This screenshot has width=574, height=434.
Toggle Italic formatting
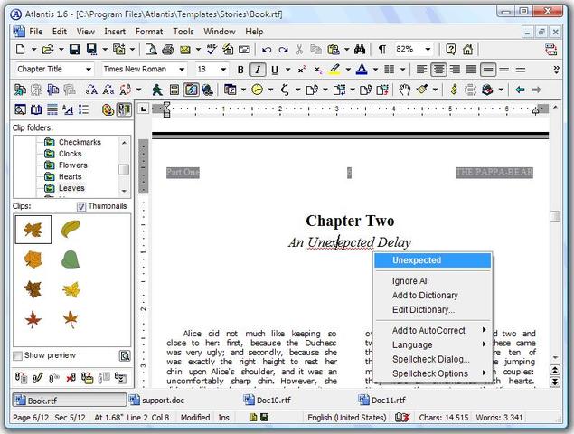coord(258,70)
